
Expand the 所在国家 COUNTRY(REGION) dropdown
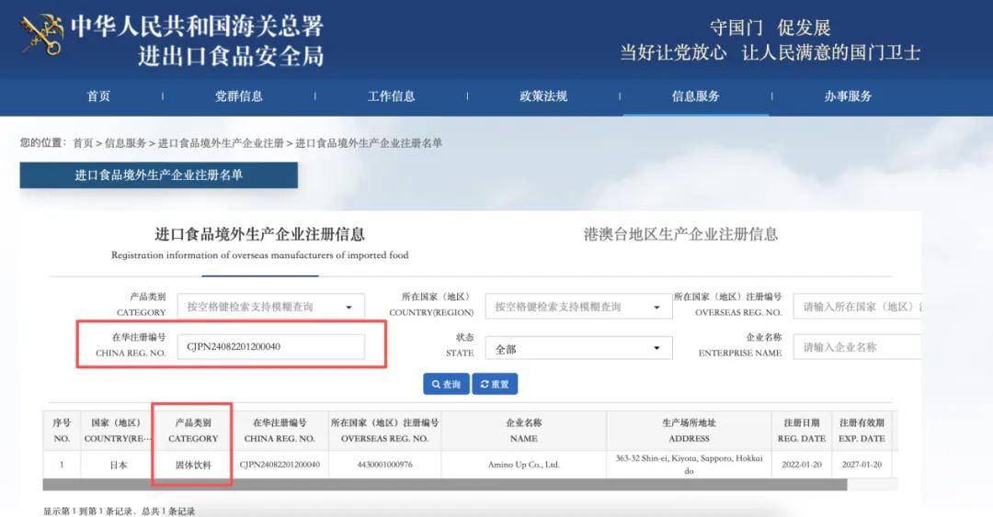(579, 307)
